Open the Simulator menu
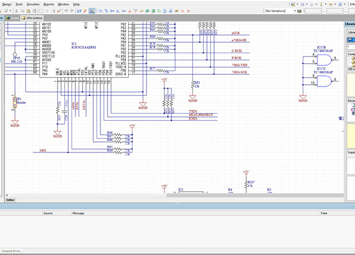The height and width of the screenshot is (255, 355). (x=33, y=4)
